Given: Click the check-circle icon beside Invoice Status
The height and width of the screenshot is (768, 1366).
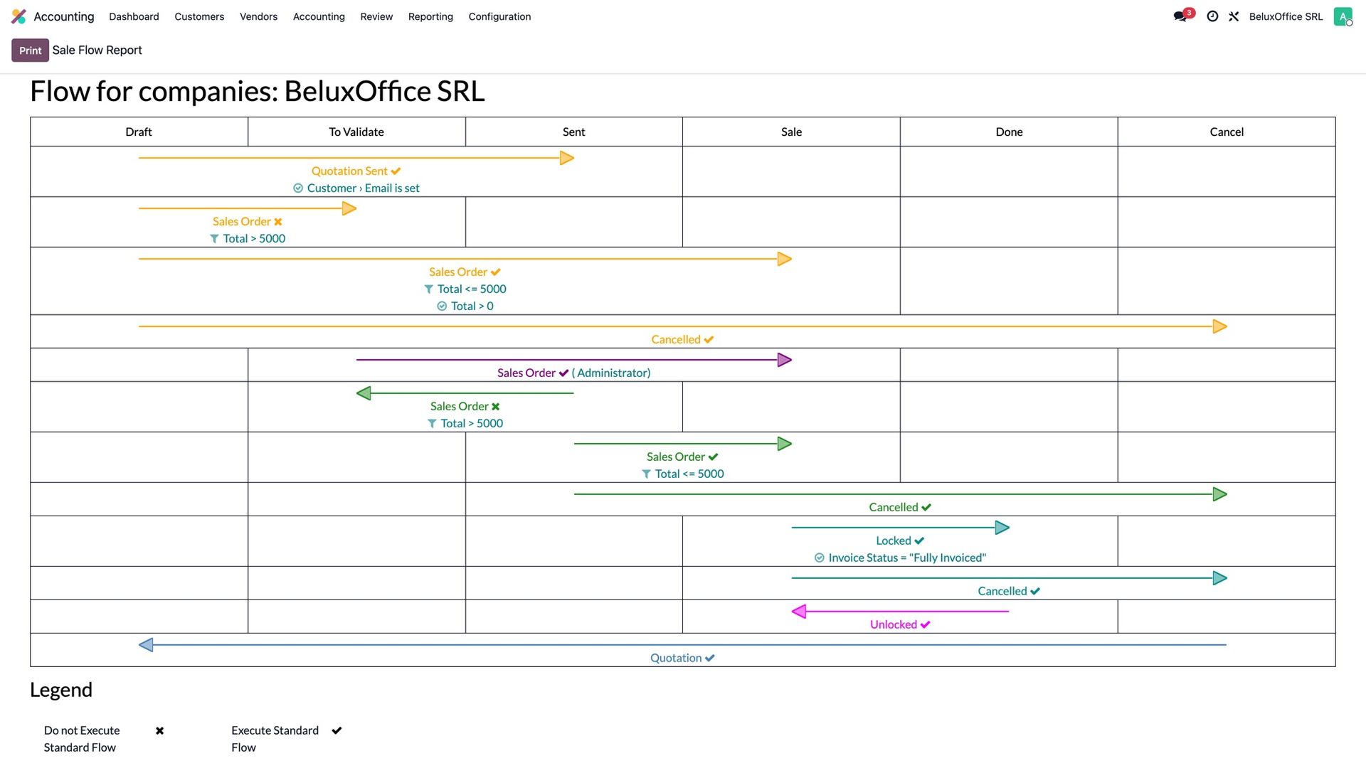Looking at the screenshot, I should point(819,558).
